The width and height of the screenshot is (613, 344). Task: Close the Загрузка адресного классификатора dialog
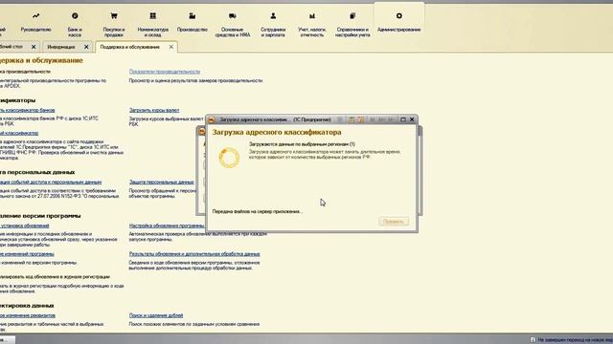pyautogui.click(x=412, y=119)
